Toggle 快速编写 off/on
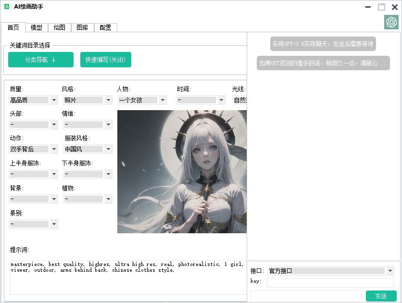The width and height of the screenshot is (402, 303). coord(105,60)
